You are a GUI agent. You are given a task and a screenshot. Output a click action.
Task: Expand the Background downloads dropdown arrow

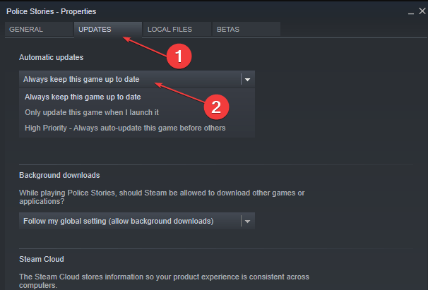tap(248, 222)
